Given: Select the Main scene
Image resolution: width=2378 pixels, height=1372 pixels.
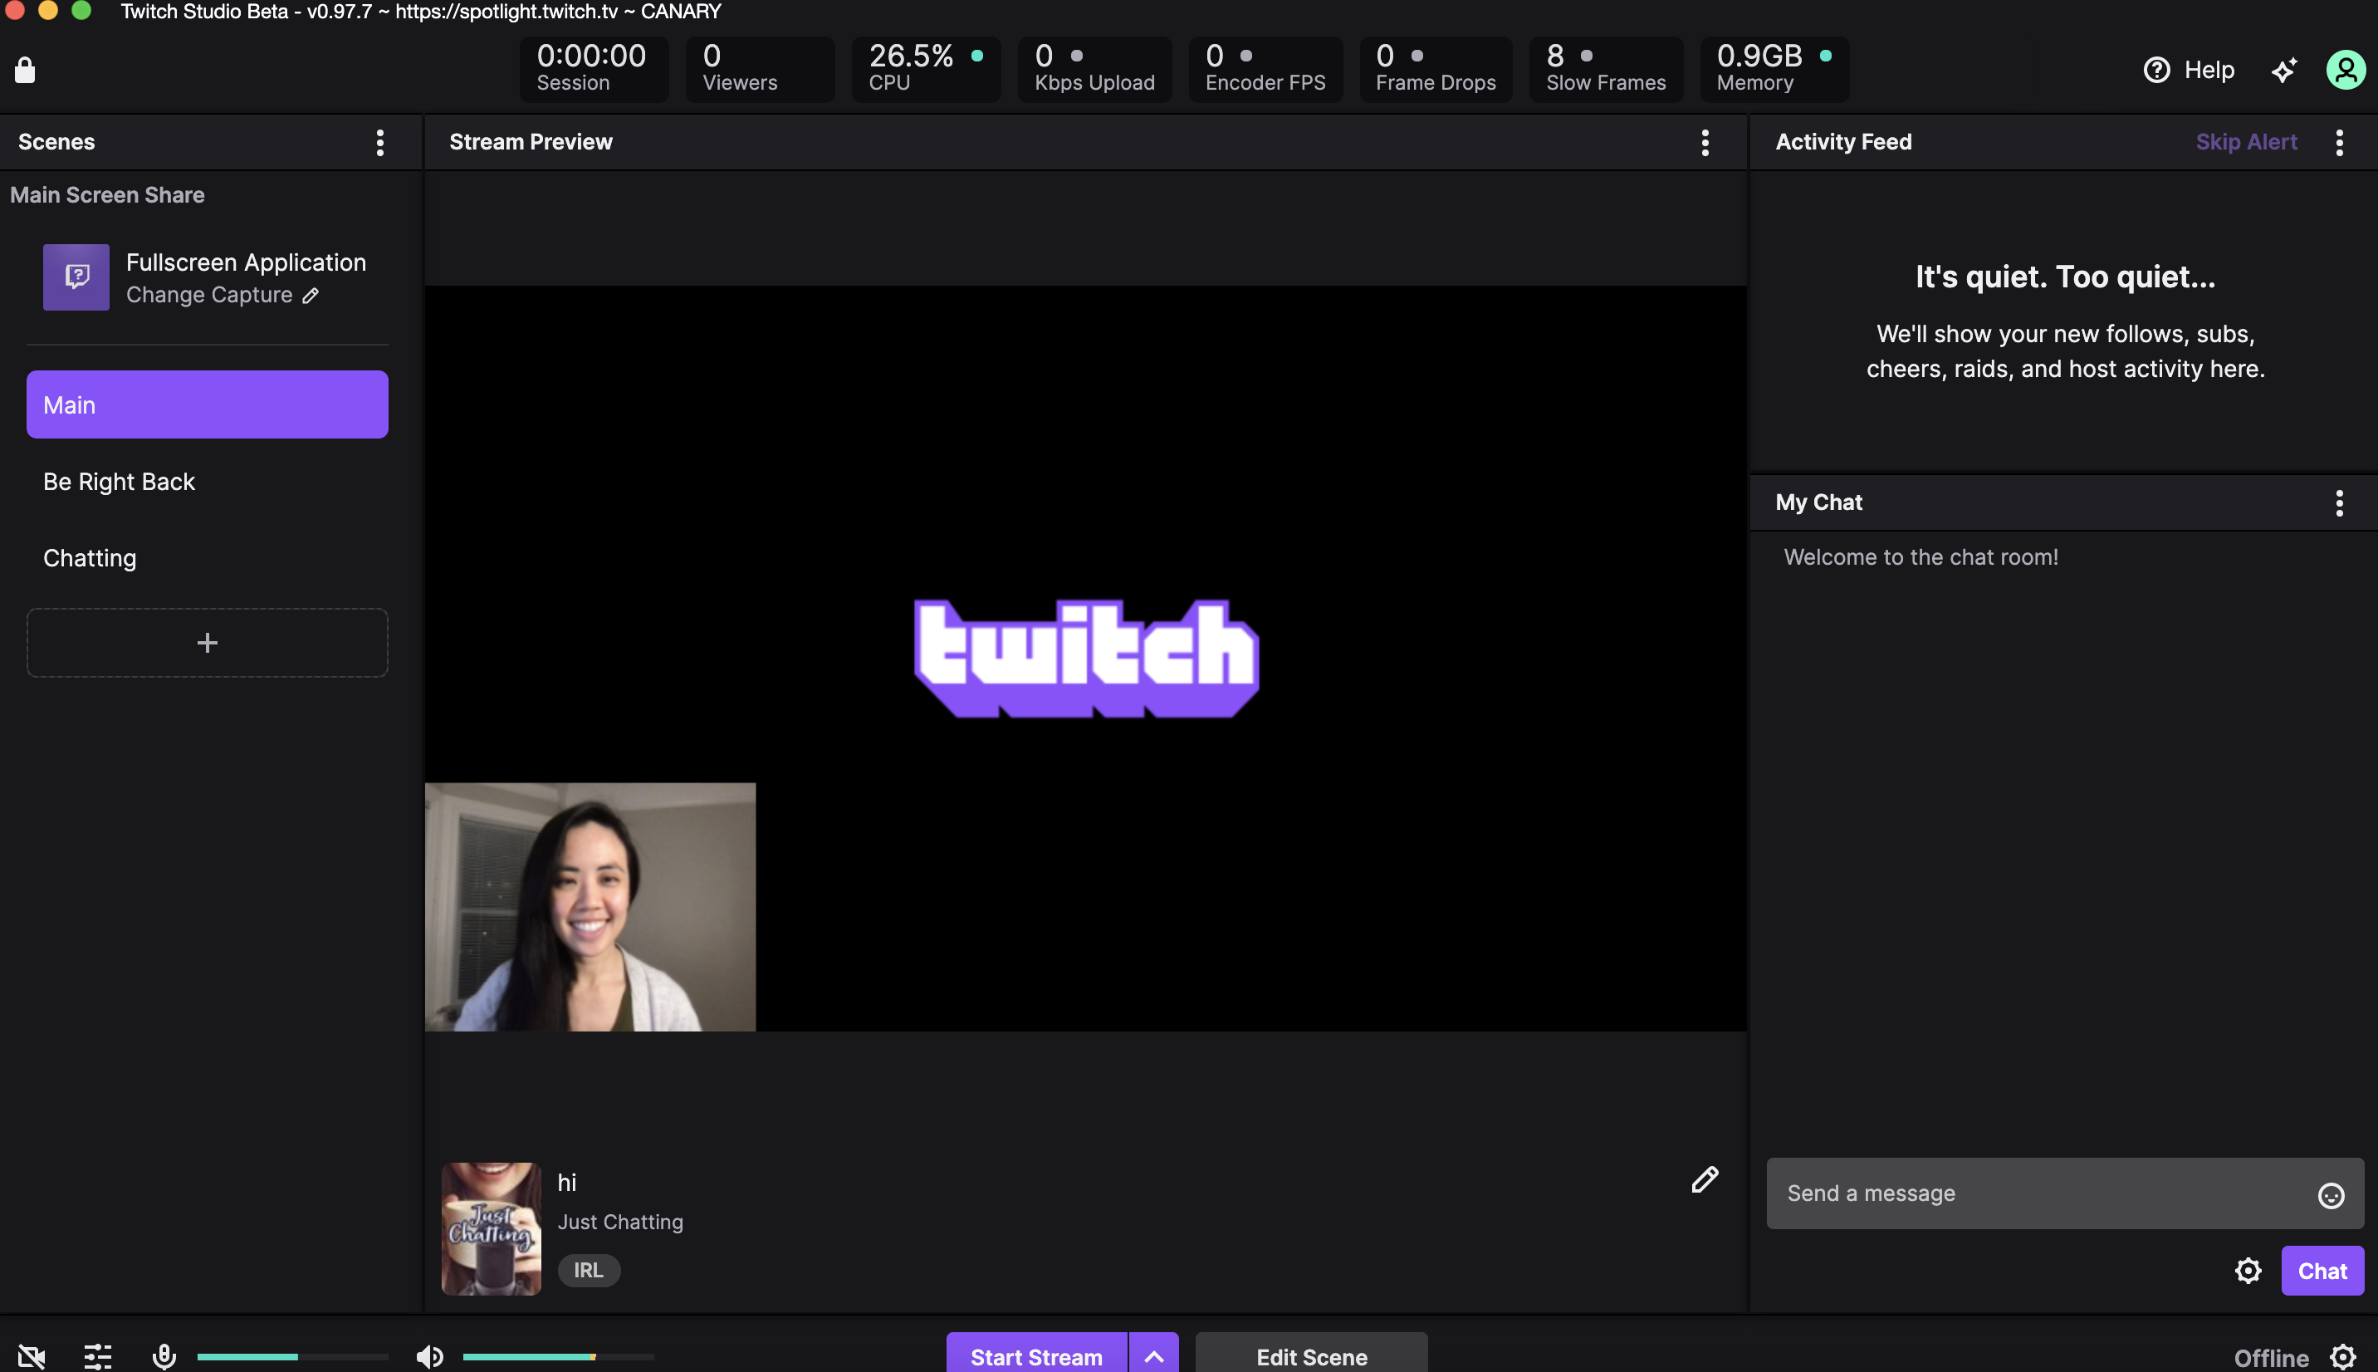Looking at the screenshot, I should click(x=208, y=404).
